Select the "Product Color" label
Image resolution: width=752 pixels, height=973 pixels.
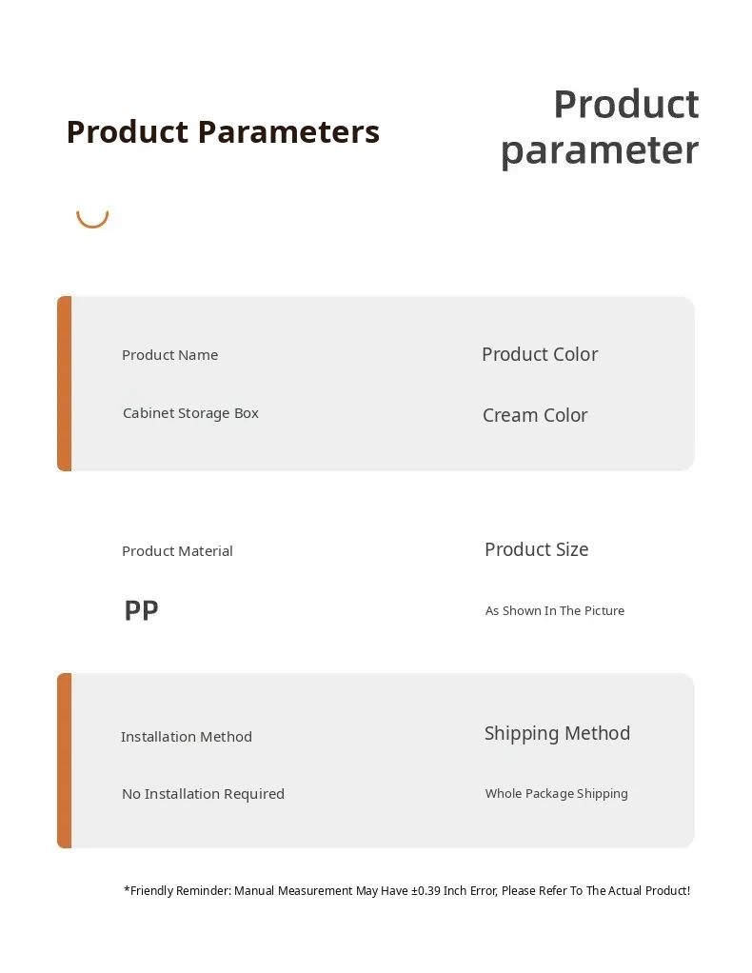coord(540,354)
